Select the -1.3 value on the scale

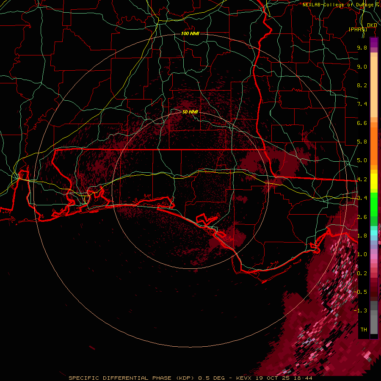tap(360, 311)
